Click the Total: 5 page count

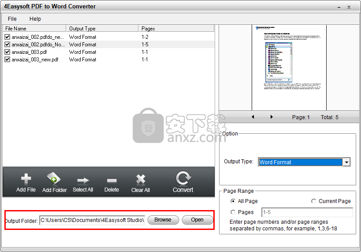pyautogui.click(x=330, y=117)
